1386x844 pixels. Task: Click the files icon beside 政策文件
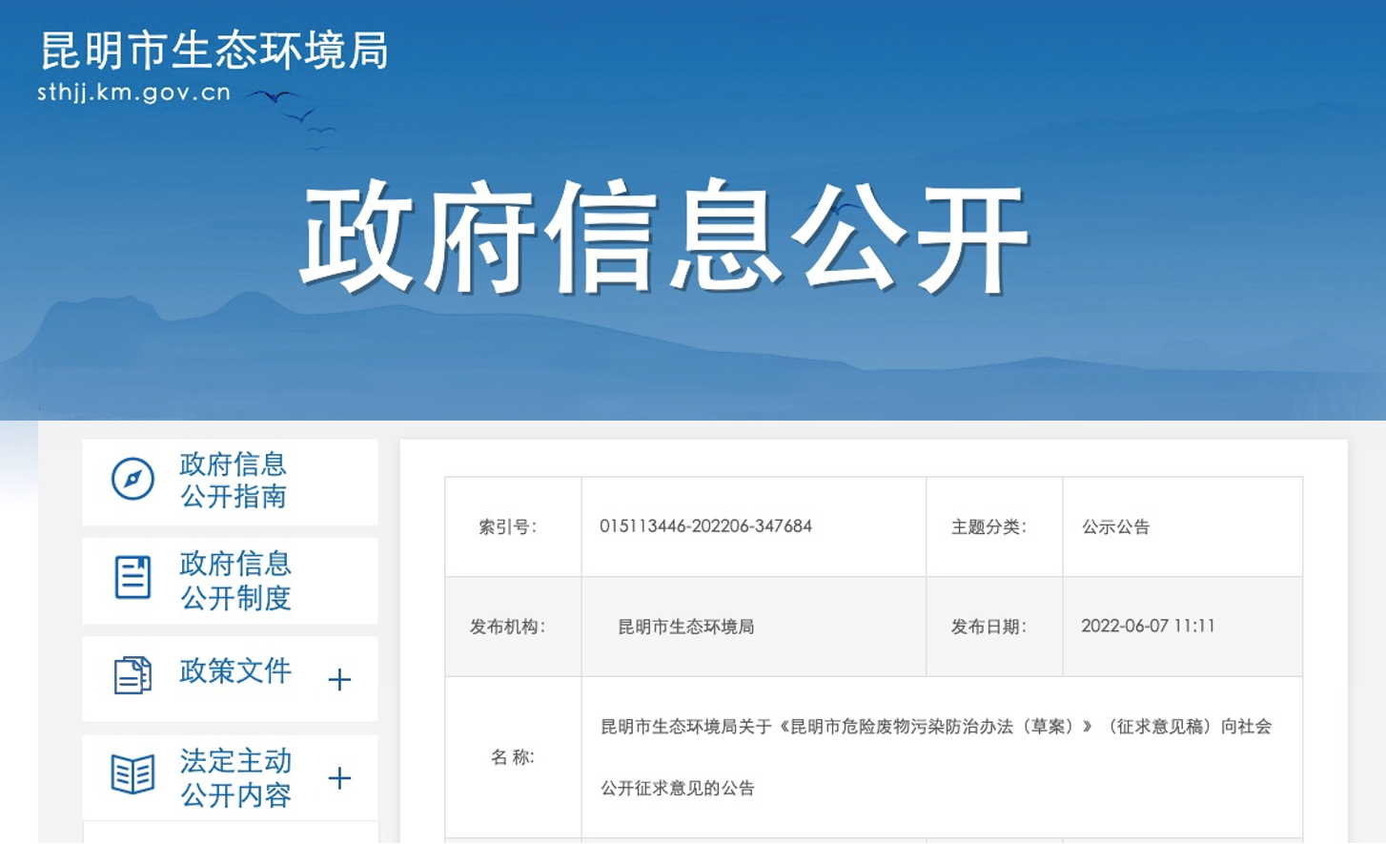(x=132, y=675)
